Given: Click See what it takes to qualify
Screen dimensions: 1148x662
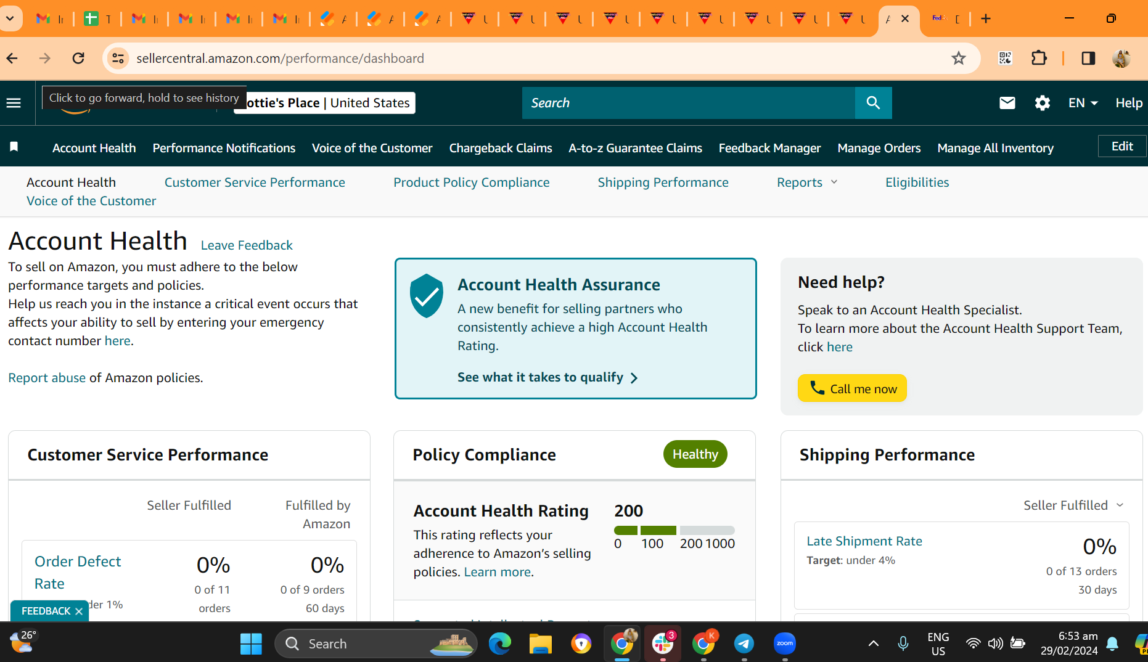Looking at the screenshot, I should 548,377.
